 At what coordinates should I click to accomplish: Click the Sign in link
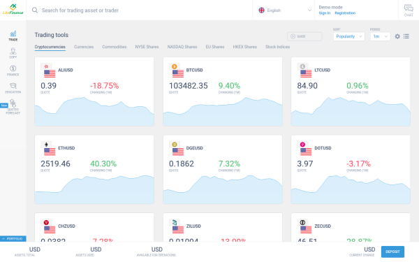click(x=325, y=13)
